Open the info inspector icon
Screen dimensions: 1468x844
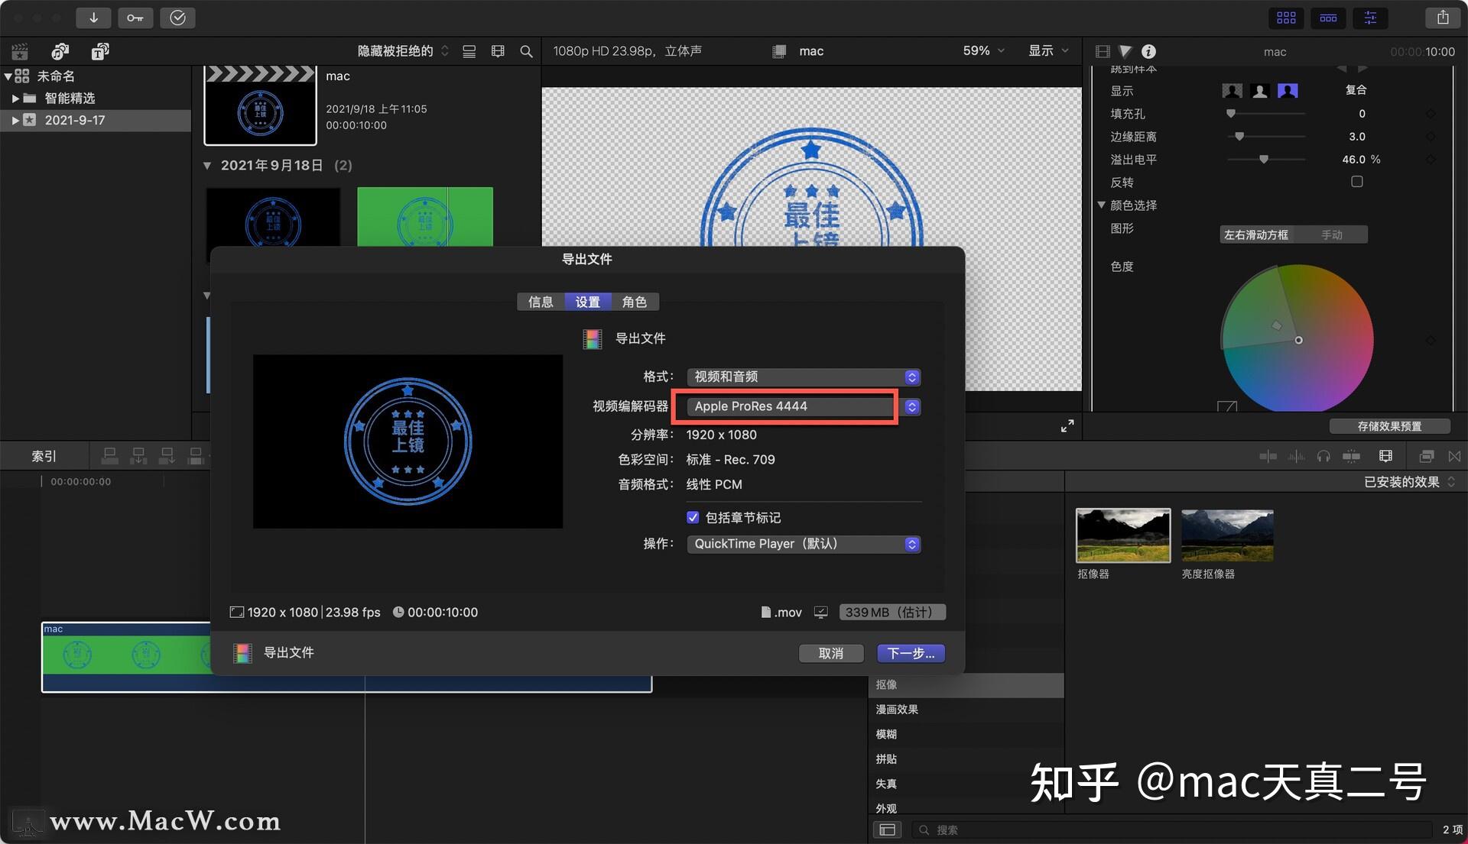point(1148,51)
